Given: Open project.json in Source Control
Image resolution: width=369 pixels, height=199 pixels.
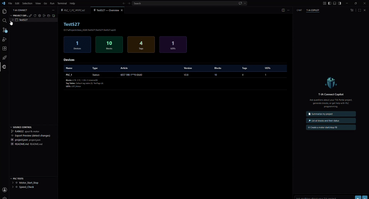Looking at the screenshot, I should click(33, 140).
